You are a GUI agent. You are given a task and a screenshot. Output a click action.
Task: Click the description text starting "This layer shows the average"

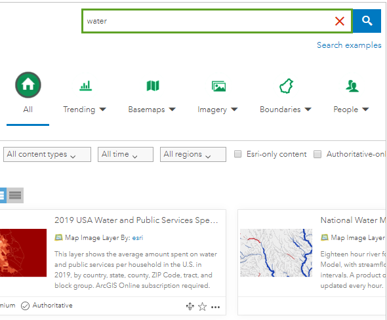pos(136,270)
